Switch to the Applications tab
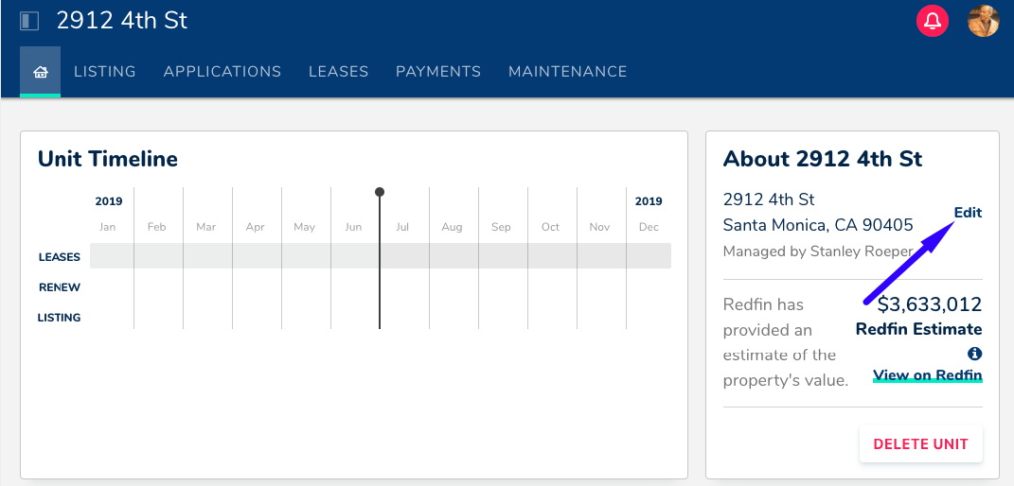The height and width of the screenshot is (486, 1014). pyautogui.click(x=222, y=72)
